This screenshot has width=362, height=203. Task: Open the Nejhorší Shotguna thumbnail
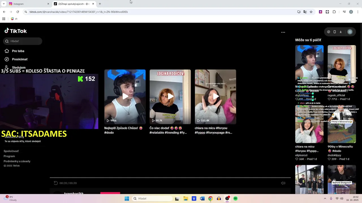[x=342, y=180]
